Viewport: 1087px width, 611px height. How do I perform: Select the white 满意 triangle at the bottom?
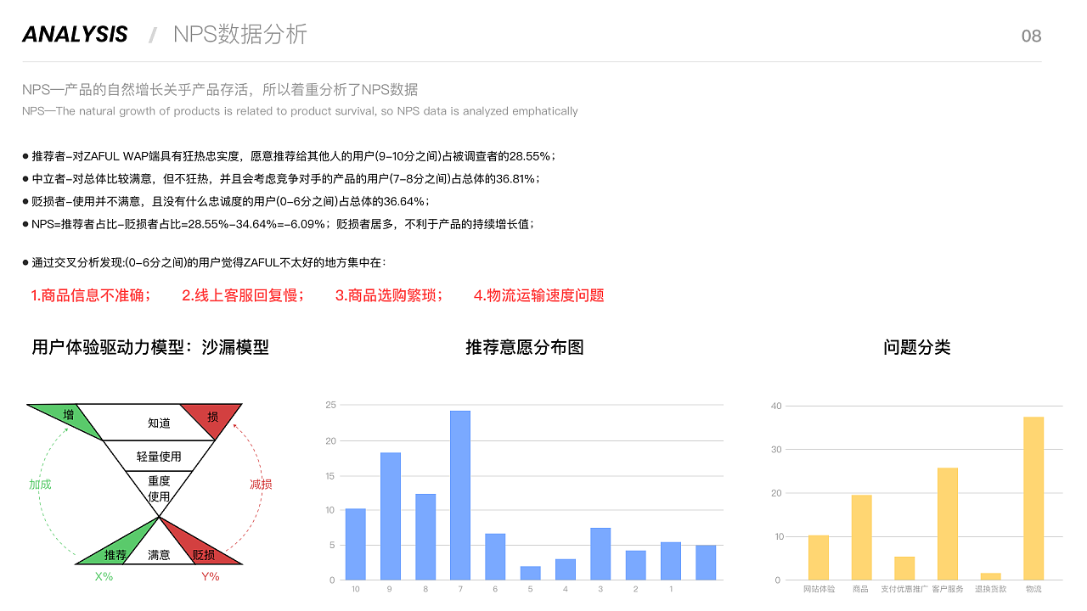coord(159,554)
